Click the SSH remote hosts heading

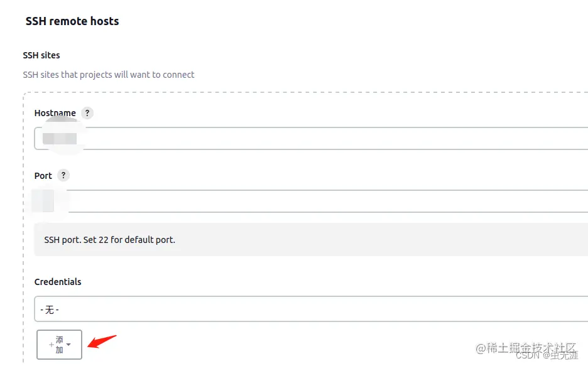click(72, 21)
